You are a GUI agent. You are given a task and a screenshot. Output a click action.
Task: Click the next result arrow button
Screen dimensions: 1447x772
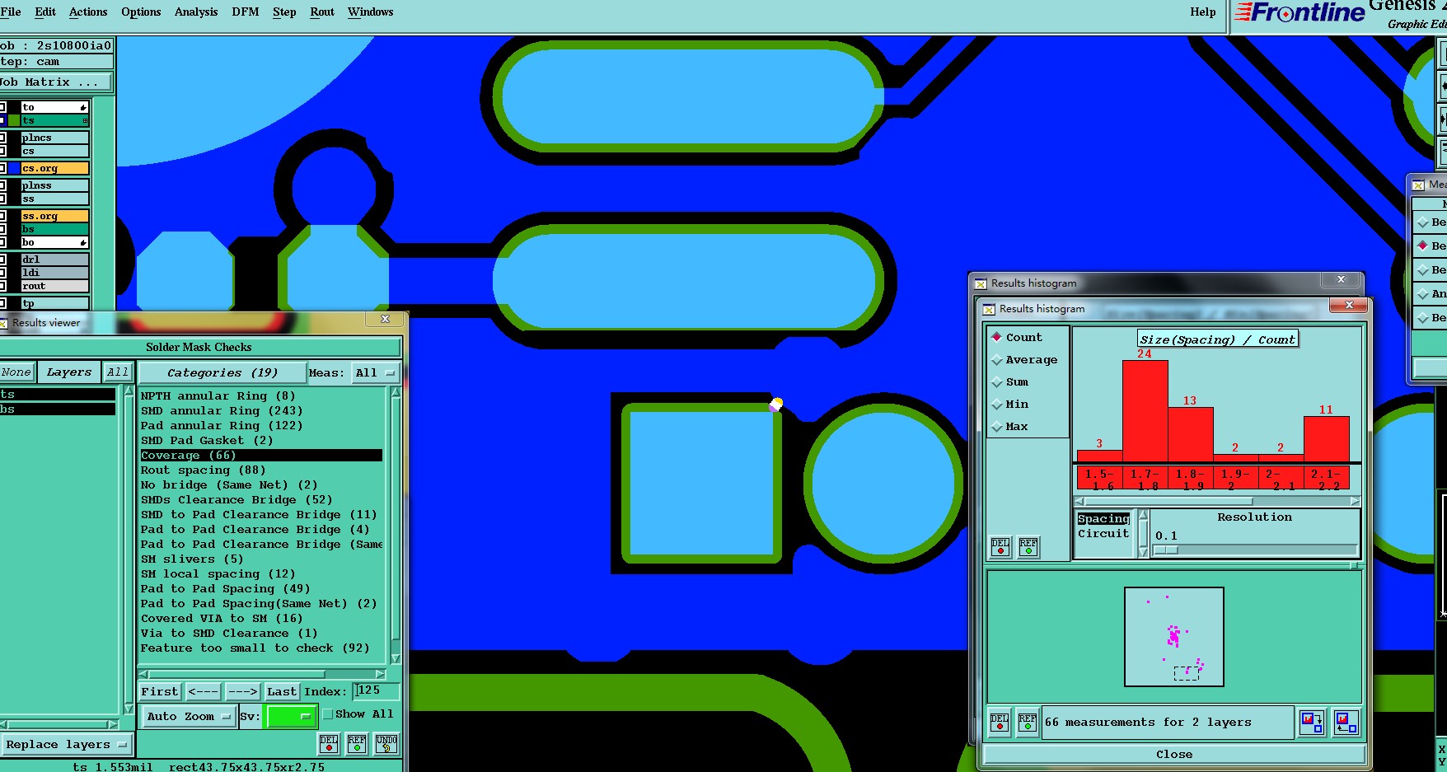pos(242,691)
